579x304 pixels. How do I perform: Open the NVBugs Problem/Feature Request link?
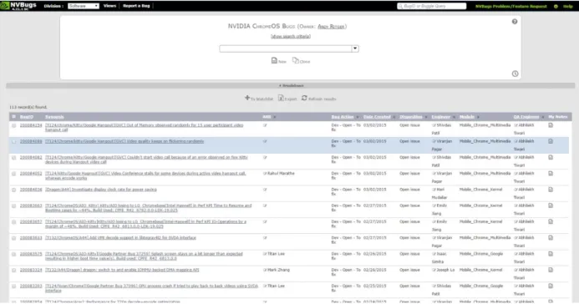511,7
